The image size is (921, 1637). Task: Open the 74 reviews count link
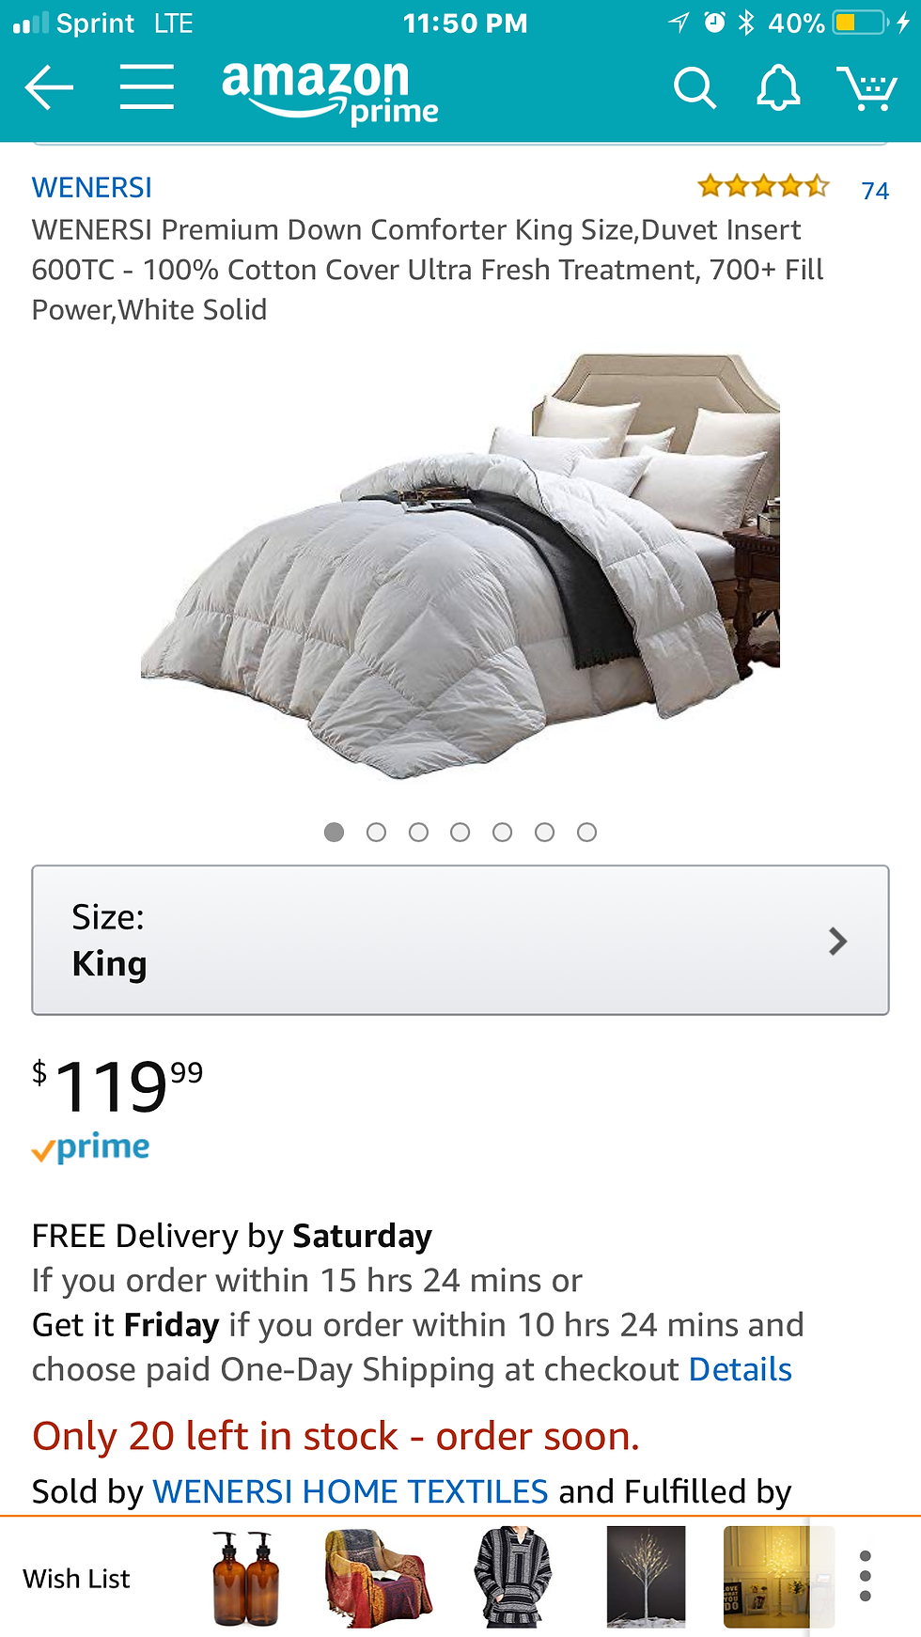875,191
